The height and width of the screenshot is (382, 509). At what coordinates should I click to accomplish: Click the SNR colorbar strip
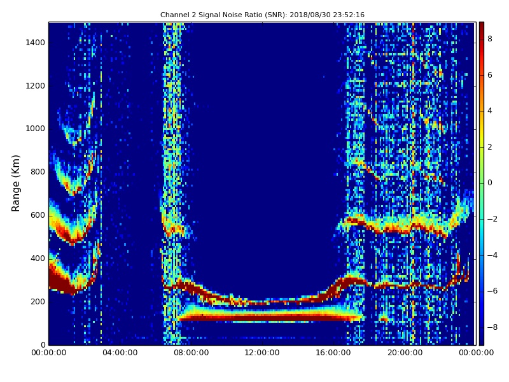point(482,183)
